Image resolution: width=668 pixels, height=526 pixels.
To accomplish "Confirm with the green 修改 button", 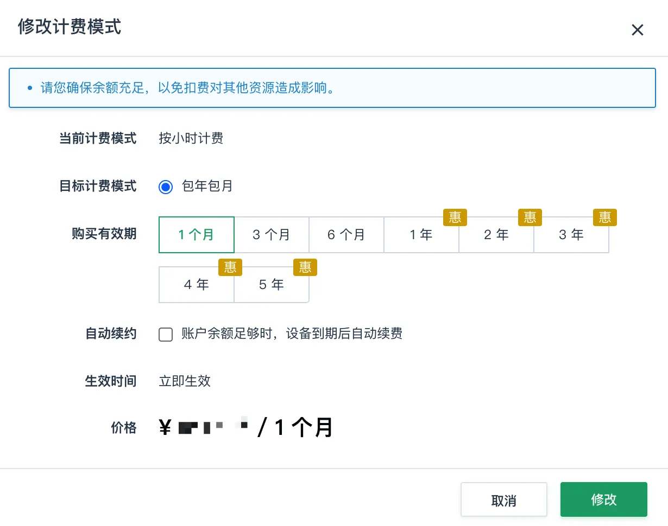I will tap(604, 499).
